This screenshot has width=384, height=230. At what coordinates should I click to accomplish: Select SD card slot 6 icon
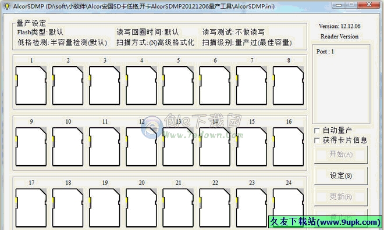point(215,85)
